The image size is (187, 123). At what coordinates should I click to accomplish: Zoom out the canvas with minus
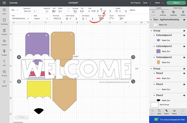[16, 118]
